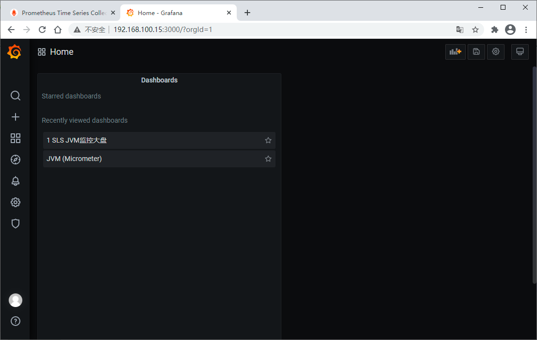537x340 pixels.
Task: Select the Home - Grafana browser tab
Action: click(178, 13)
